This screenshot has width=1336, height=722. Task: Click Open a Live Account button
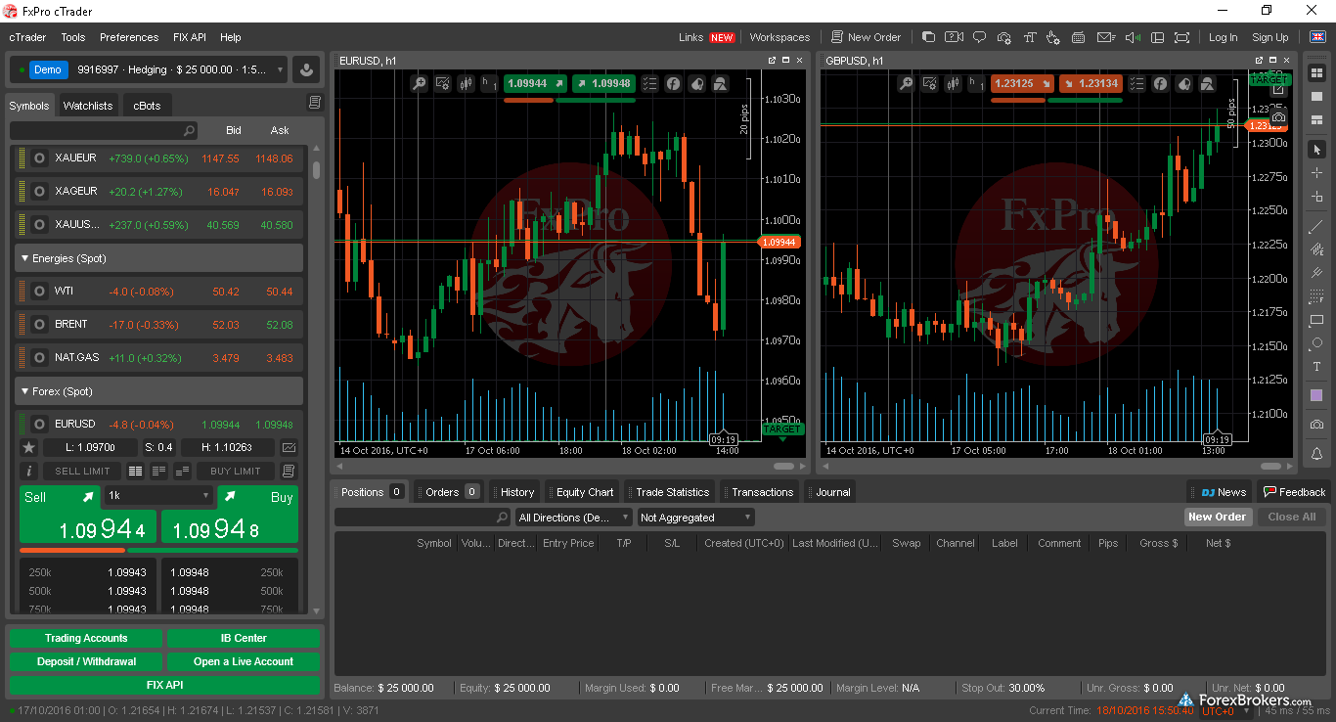[x=244, y=661]
